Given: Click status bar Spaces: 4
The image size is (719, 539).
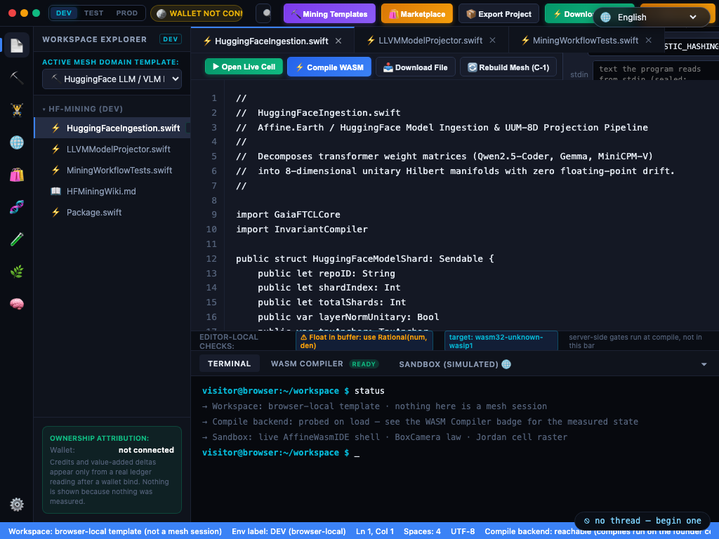Looking at the screenshot, I should pyautogui.click(x=422, y=531).
